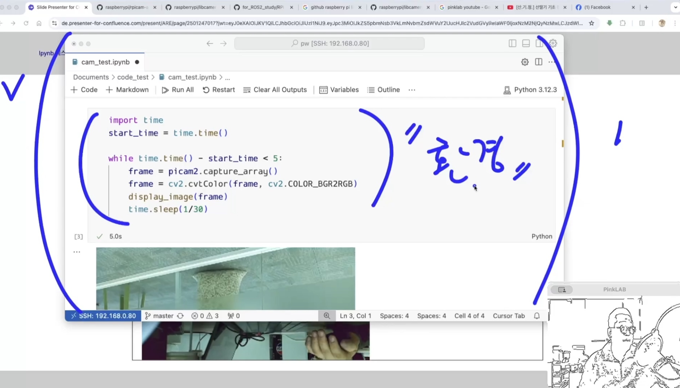Open the notebook settings gear icon
The width and height of the screenshot is (680, 388).
[525, 62]
